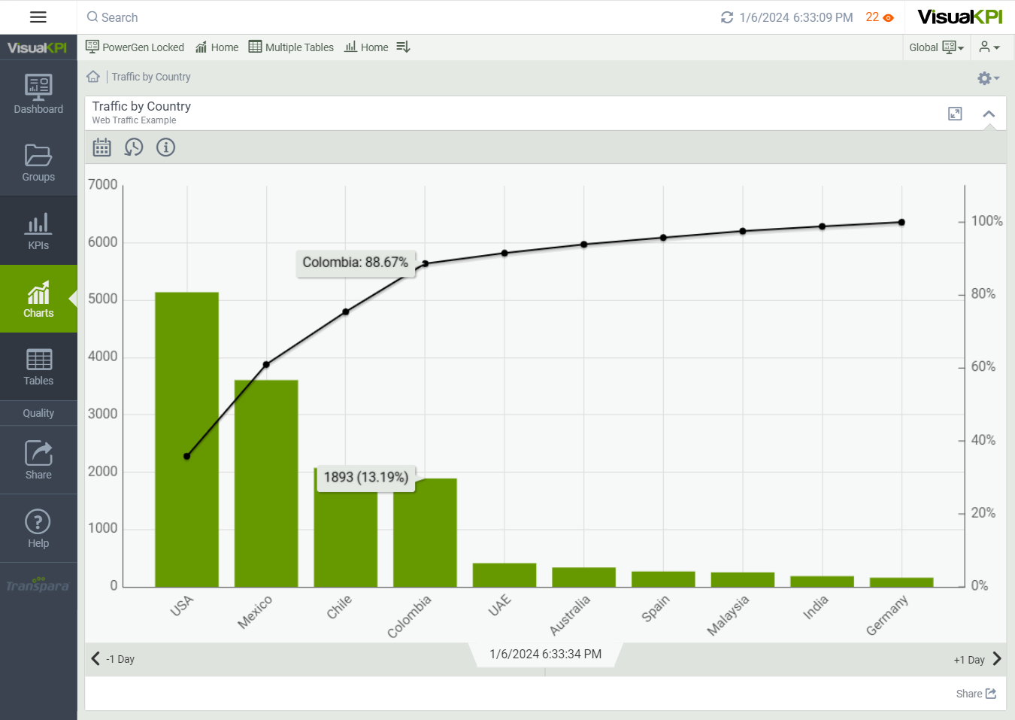Click the calendar date picker icon

click(101, 147)
